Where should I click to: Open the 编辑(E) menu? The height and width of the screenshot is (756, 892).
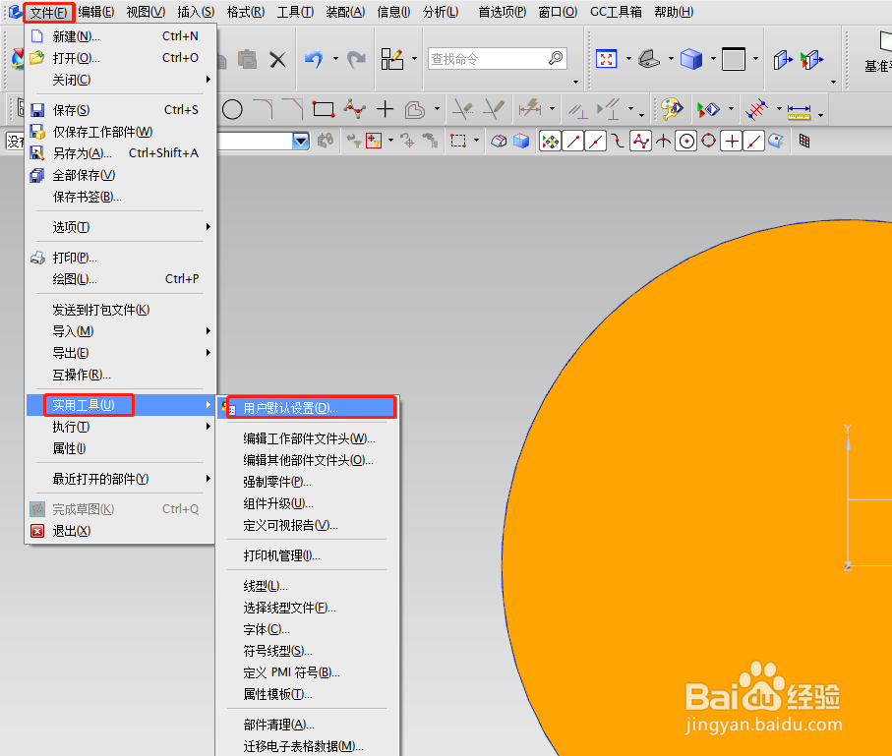[x=96, y=12]
